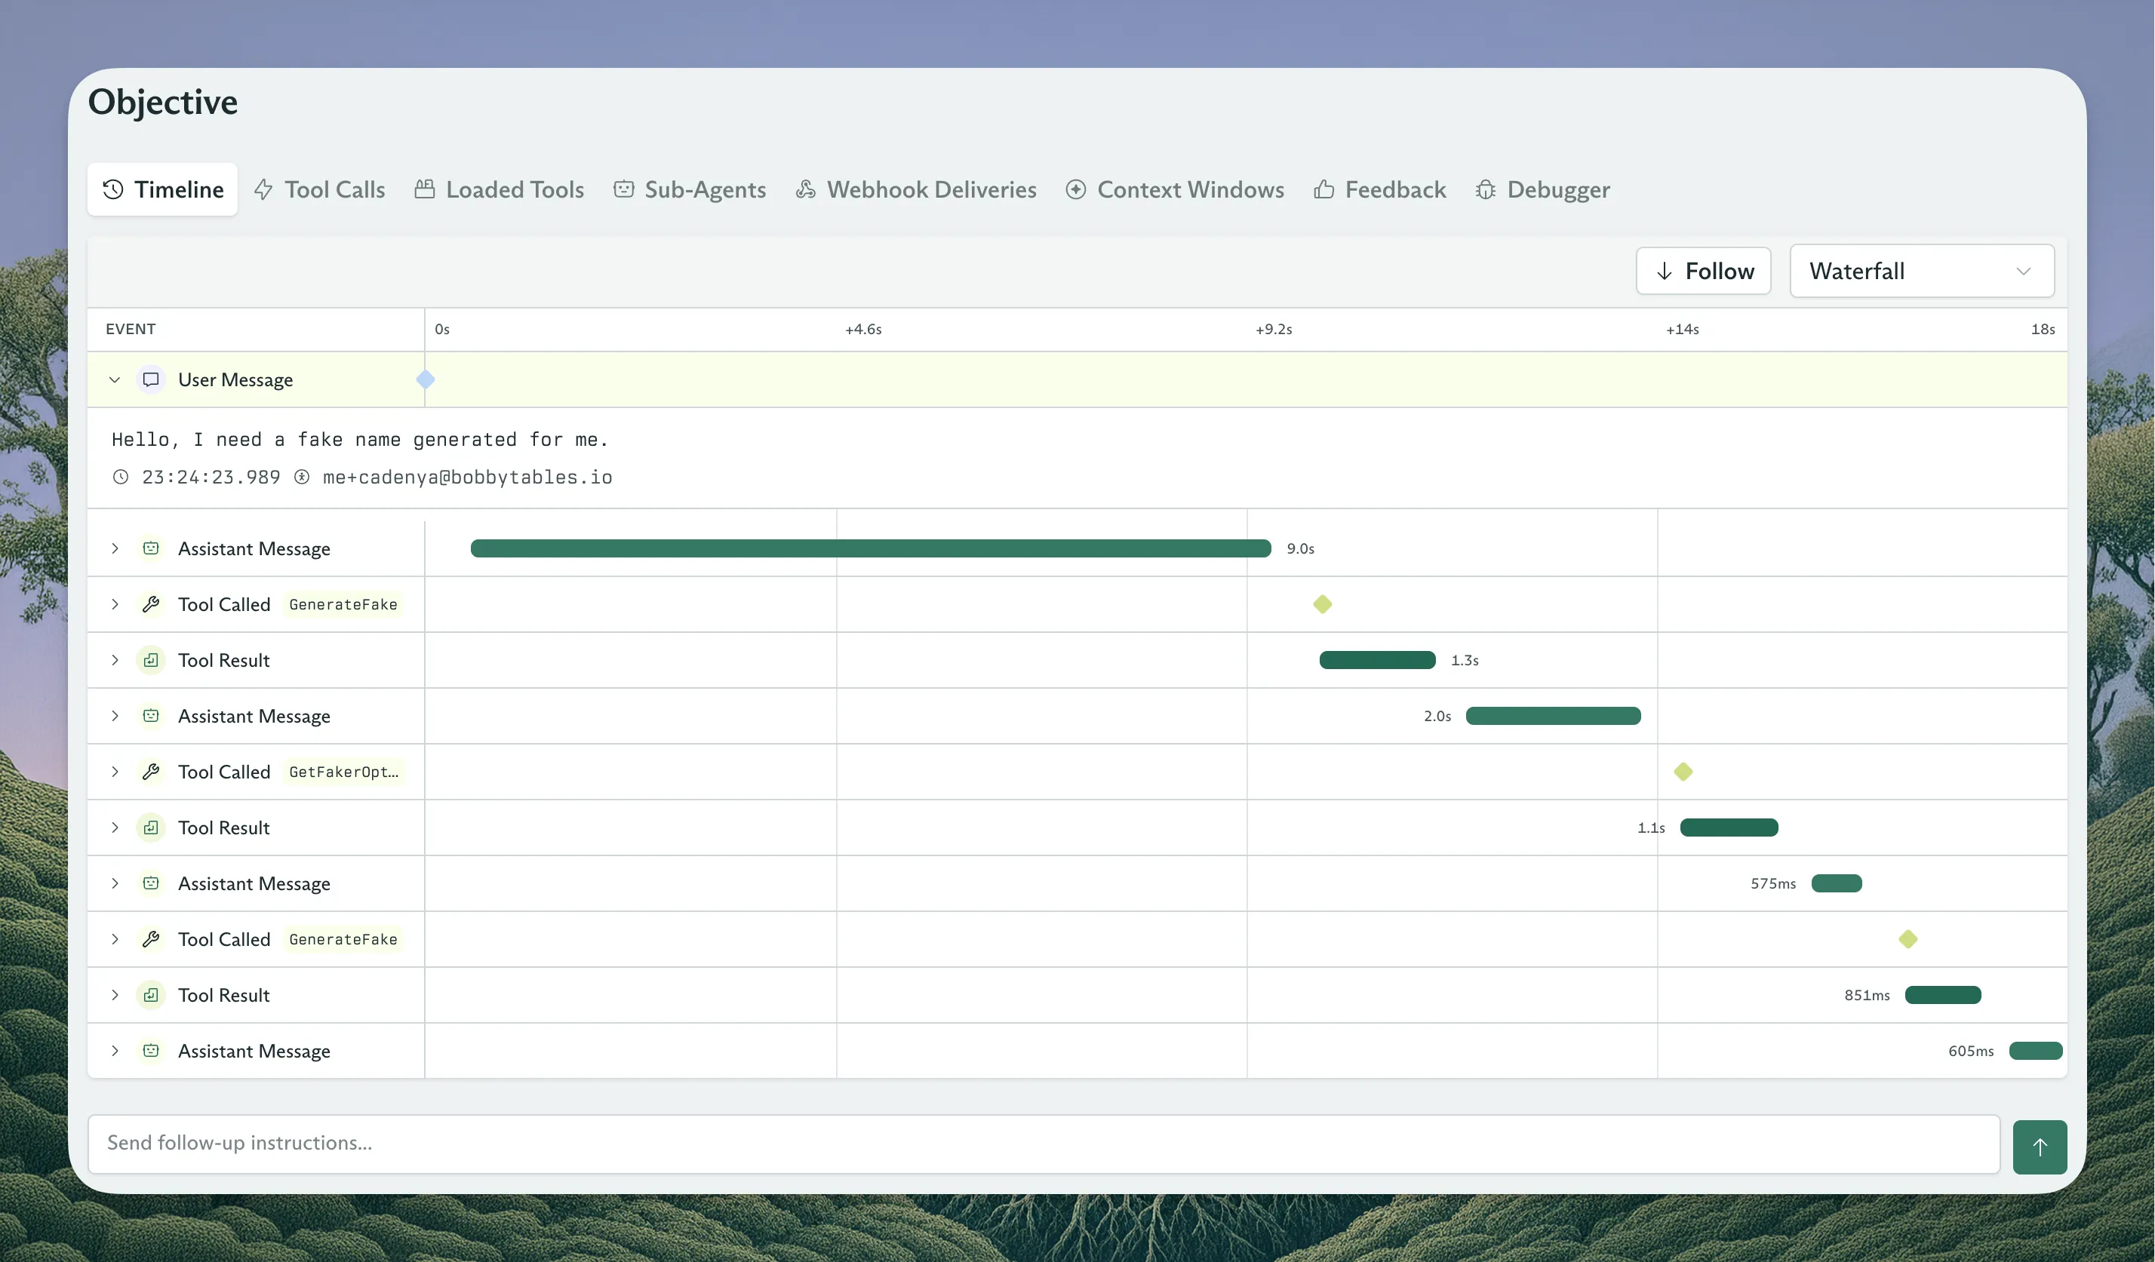Expand the 605ms Assistant Message row
Screen dimensions: 2155x1262
pyautogui.click(x=115, y=1051)
